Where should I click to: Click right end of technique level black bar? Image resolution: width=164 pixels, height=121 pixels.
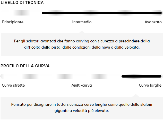tap(161, 13)
